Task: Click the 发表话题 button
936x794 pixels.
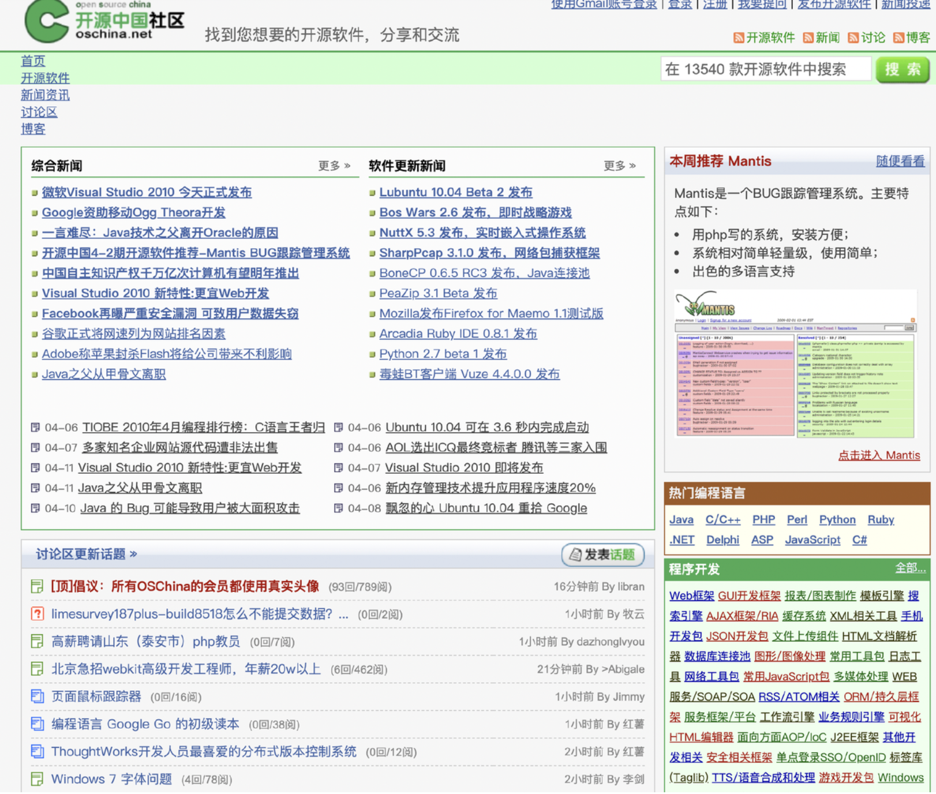Action: pyautogui.click(x=603, y=555)
